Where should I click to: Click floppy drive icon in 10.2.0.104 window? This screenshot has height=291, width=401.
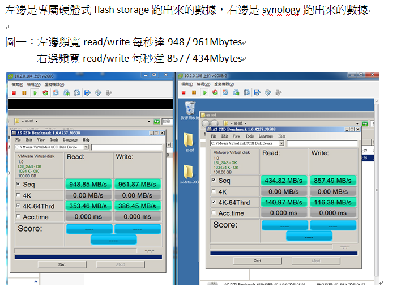point(87,93)
